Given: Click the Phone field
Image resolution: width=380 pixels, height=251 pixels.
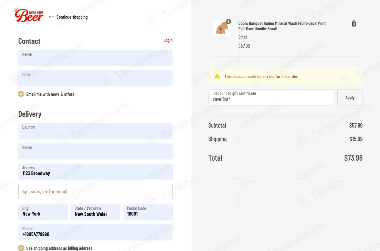Looking at the screenshot, I should pyautogui.click(x=95, y=232).
